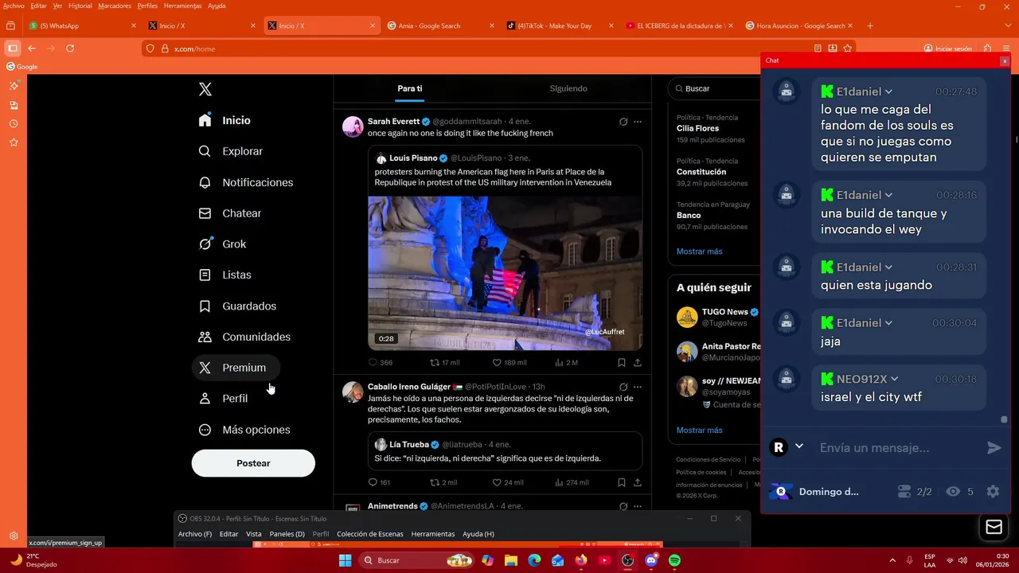Like Caballo Ireno Gulager post with 24 mil

click(x=497, y=482)
